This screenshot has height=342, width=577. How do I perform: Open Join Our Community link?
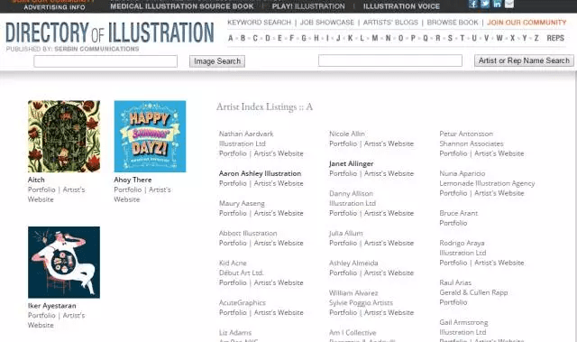527,23
